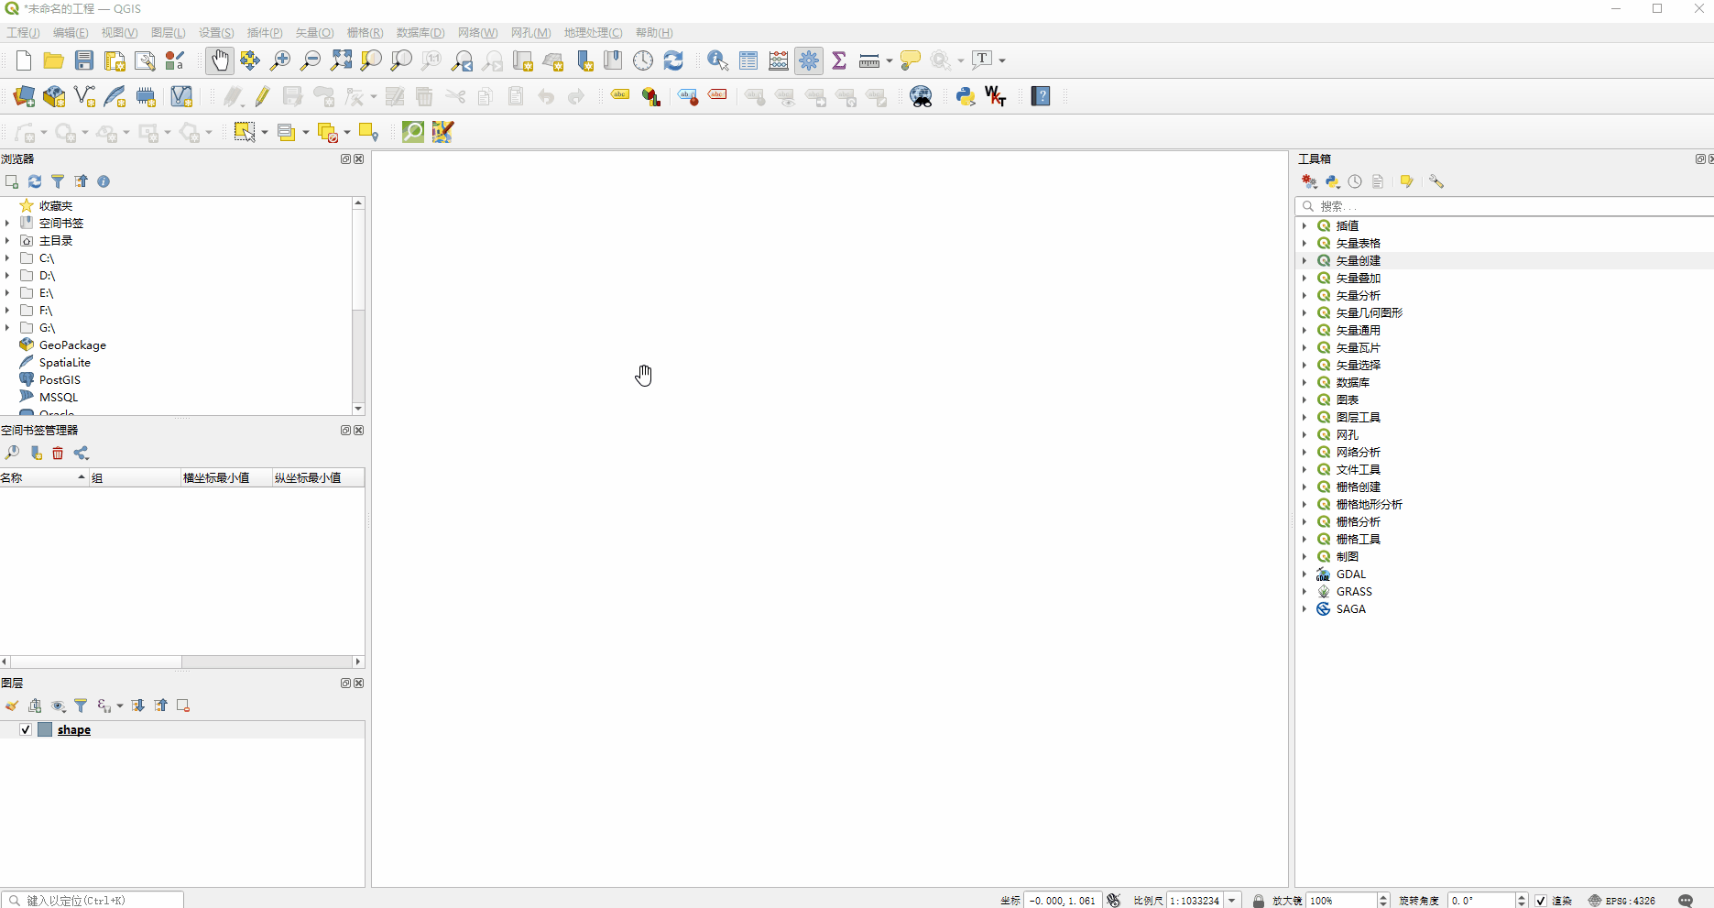Toggle the scale lock icon
The height and width of the screenshot is (908, 1714).
[1259, 901]
